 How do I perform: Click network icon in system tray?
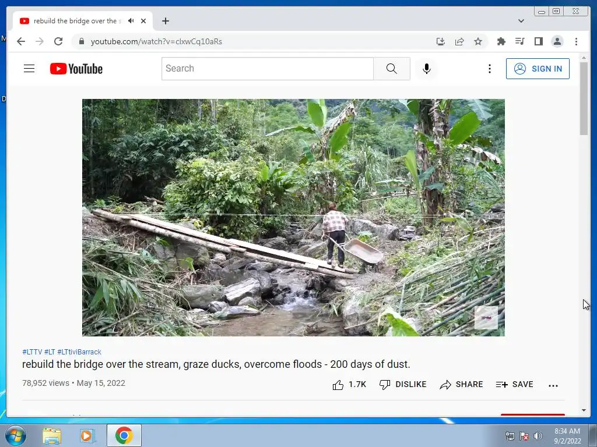(x=510, y=436)
